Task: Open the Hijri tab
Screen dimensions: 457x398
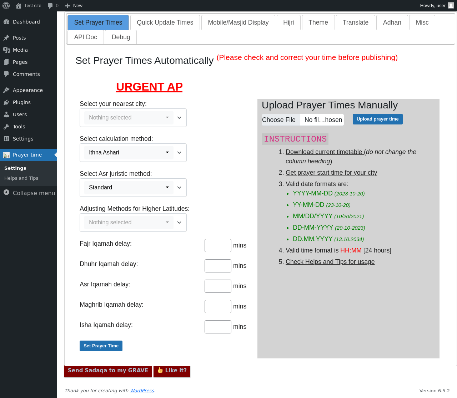Action: (288, 22)
